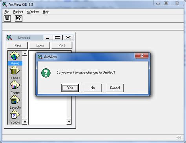Select the Layouts document icon
186x143 pixels.
[x=15, y=100]
